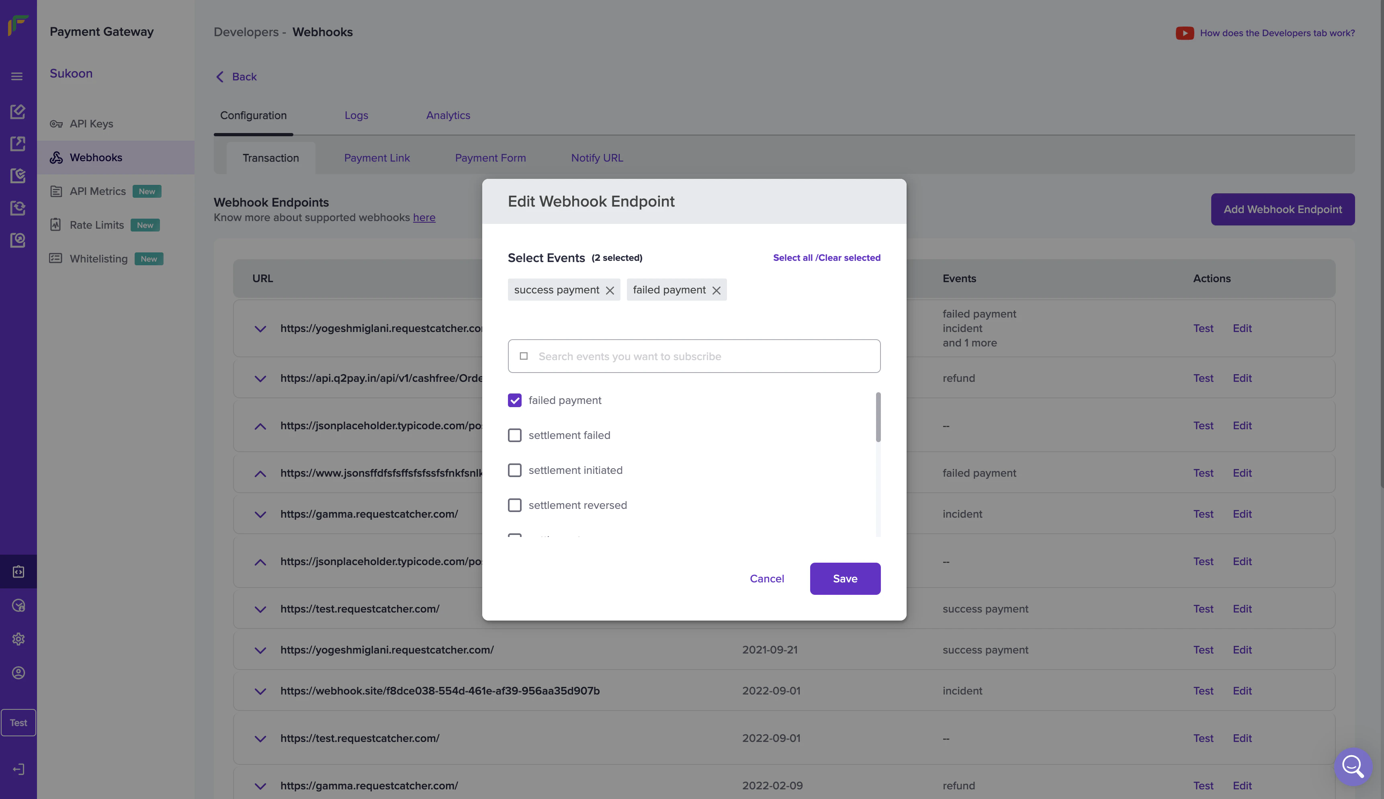This screenshot has width=1384, height=799.
Task: Click the YouTube play icon
Action: (1184, 33)
